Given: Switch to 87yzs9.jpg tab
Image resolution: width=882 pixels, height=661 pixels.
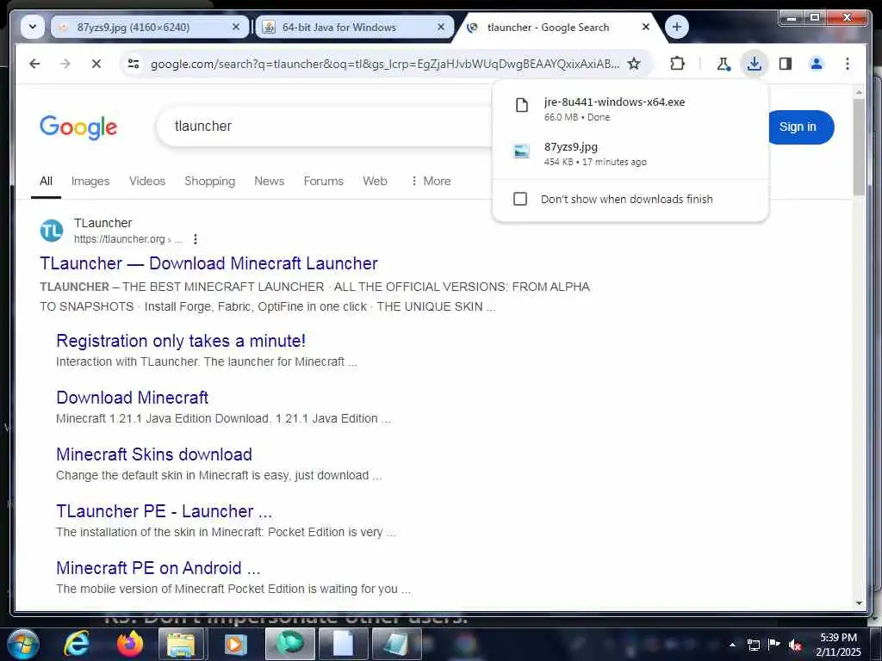Looking at the screenshot, I should [150, 27].
